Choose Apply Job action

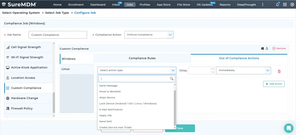point(106,115)
